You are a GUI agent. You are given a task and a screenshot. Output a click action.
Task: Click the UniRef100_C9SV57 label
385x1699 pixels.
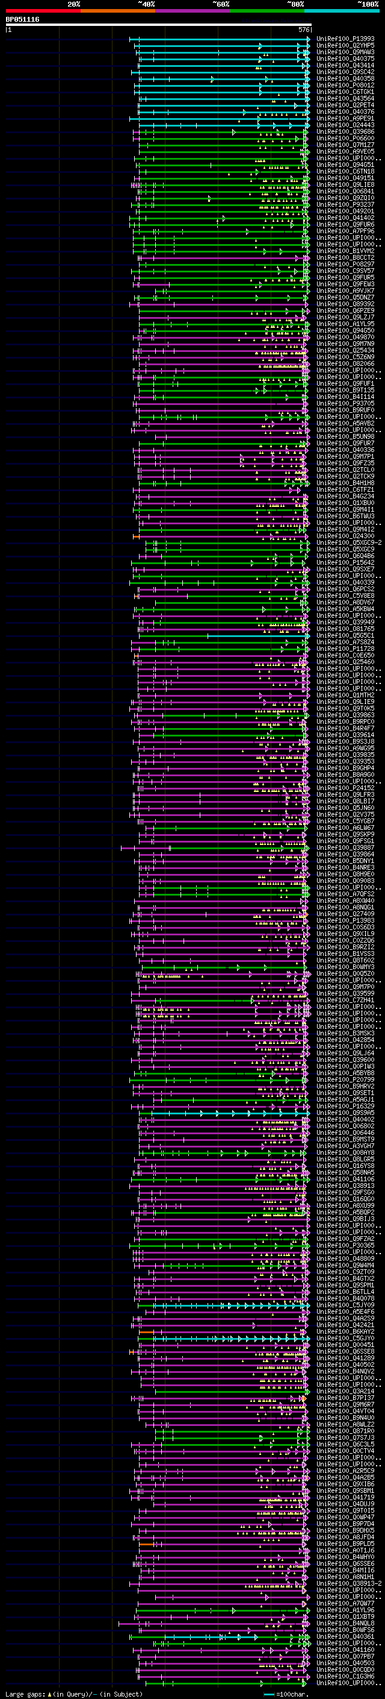[x=345, y=271]
